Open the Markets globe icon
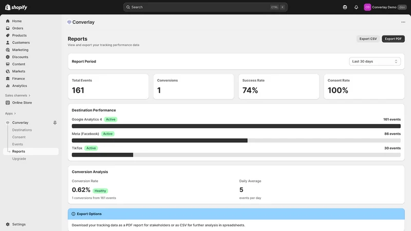Screen dimensions: 411x231 [x=8, y=71]
